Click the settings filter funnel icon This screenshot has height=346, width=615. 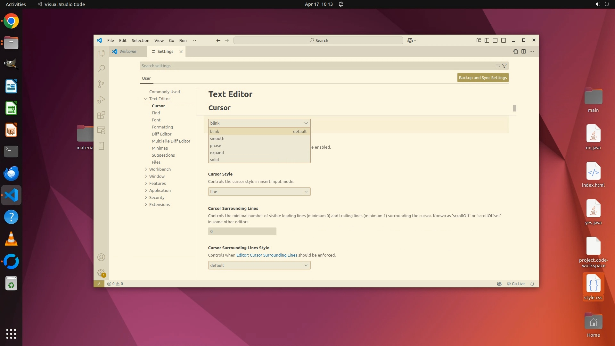tap(504, 66)
